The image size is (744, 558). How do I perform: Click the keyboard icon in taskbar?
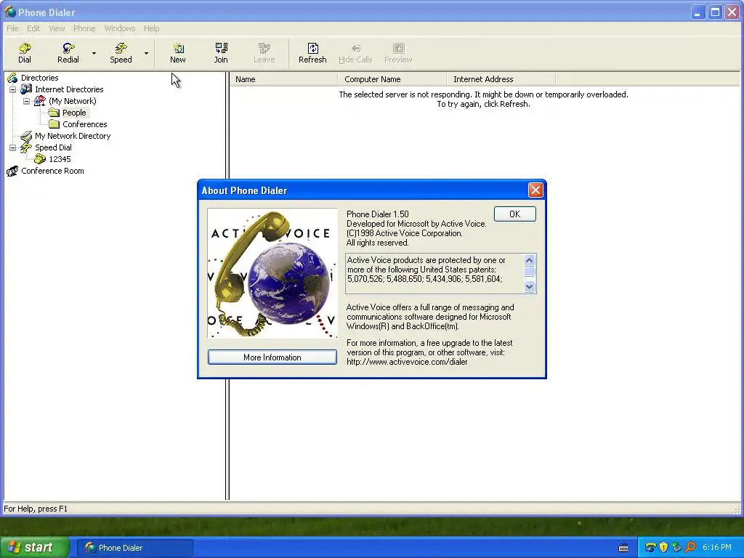click(x=623, y=548)
